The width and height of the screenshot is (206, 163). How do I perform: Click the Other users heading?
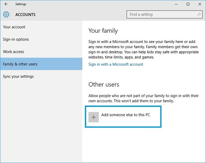pos(104,85)
